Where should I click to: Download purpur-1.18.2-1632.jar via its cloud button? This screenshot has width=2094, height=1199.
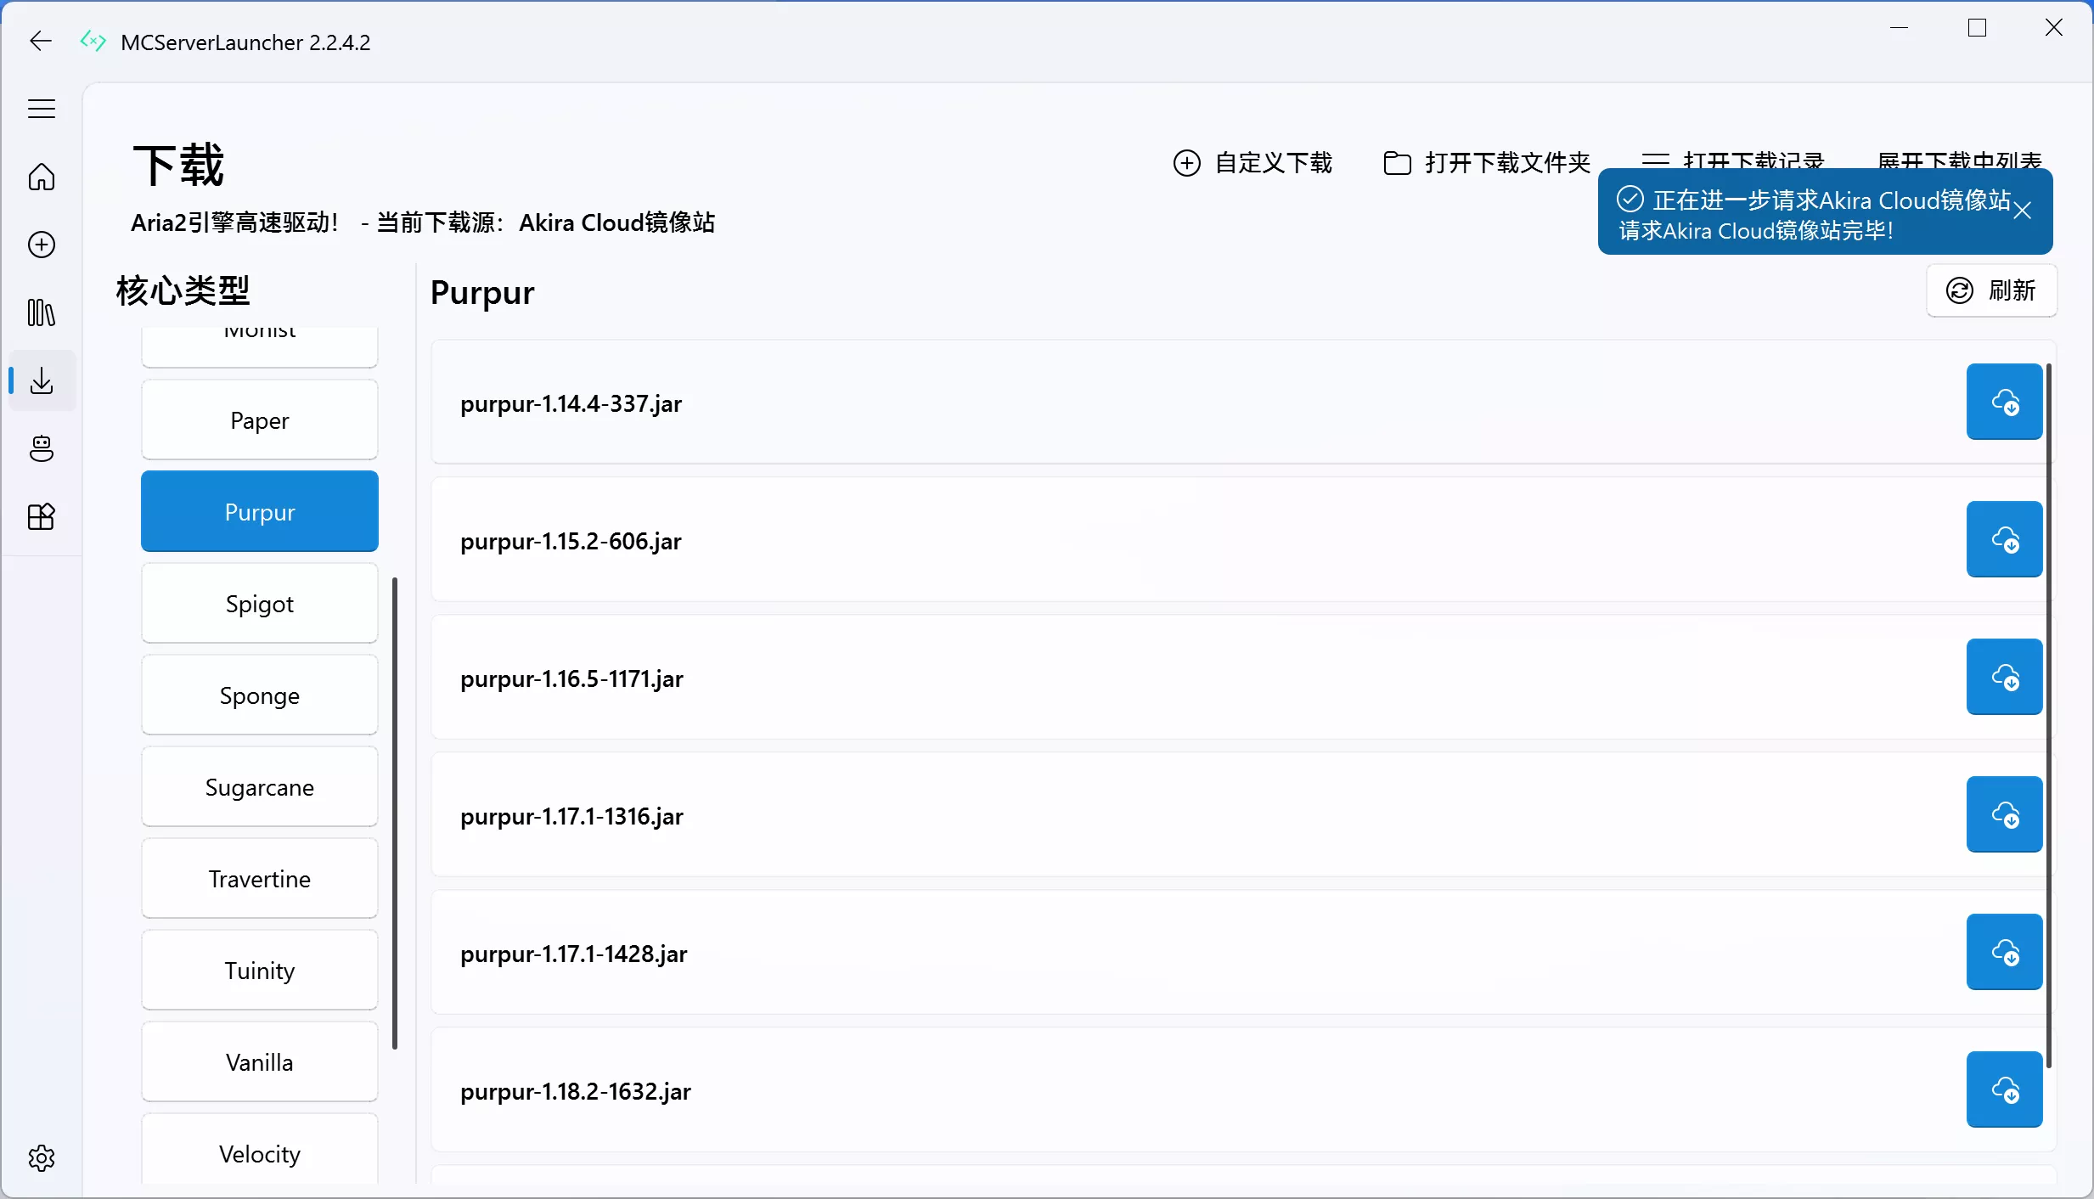click(2004, 1089)
